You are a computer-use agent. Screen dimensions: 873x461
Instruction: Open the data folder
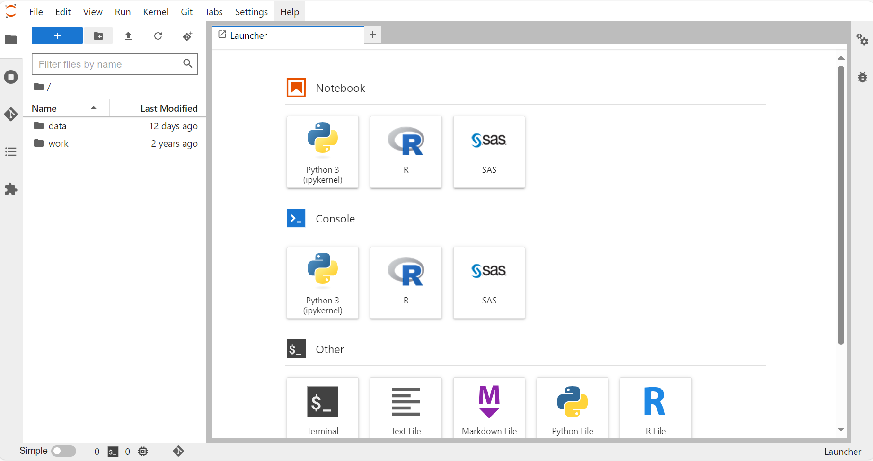(x=57, y=126)
